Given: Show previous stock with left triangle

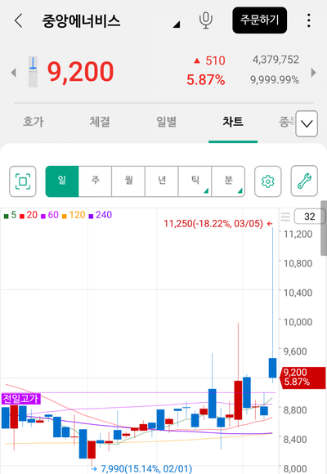Looking at the screenshot, I should [x=13, y=73].
